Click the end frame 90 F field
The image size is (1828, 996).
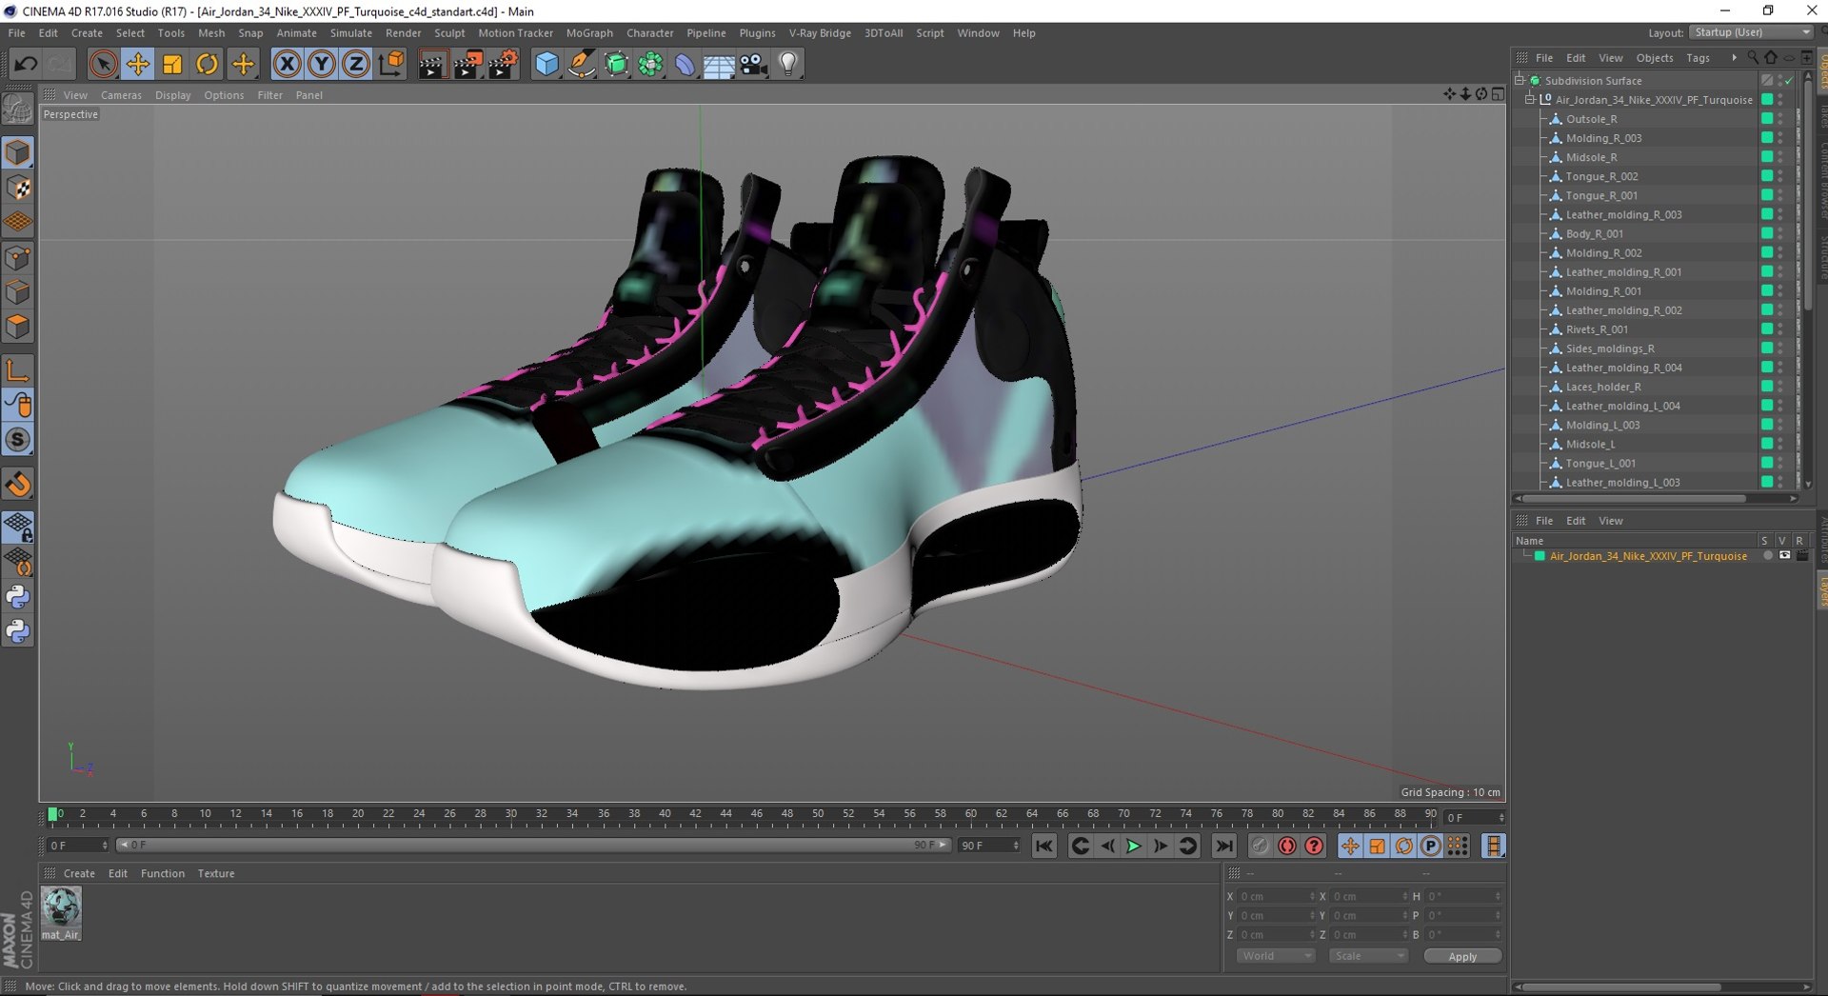[x=988, y=846]
